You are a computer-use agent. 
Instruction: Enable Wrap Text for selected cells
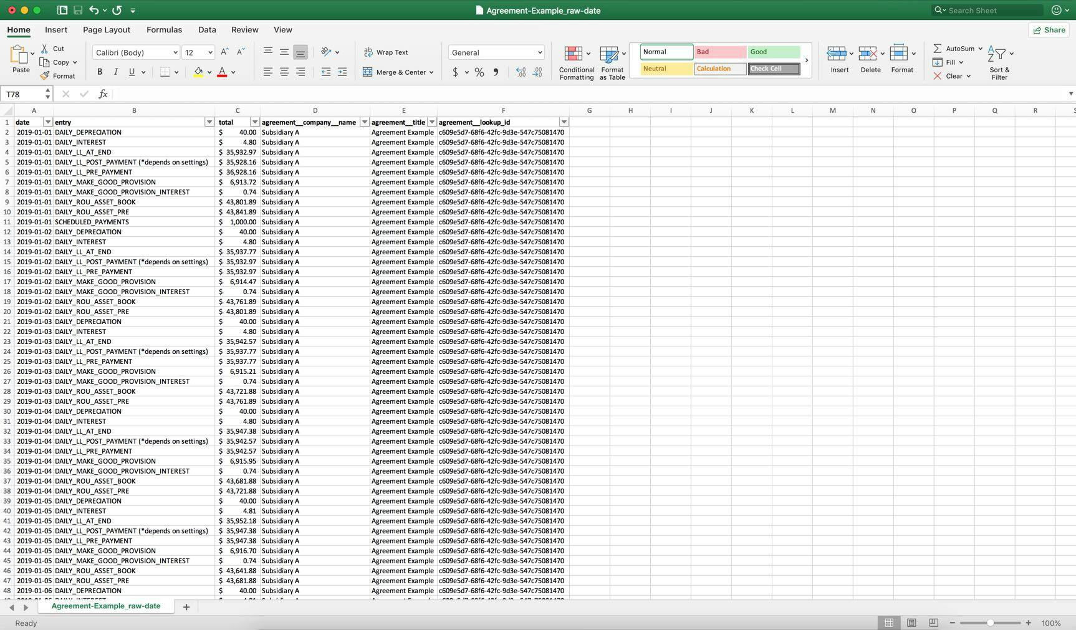coord(386,52)
